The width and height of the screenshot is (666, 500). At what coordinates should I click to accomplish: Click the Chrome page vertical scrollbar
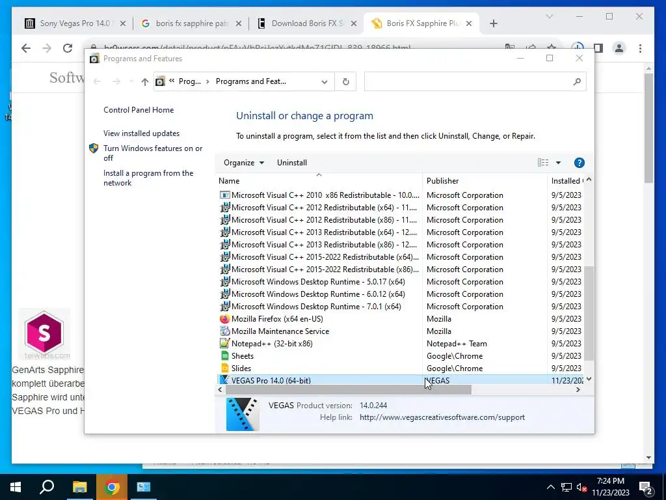click(648, 128)
